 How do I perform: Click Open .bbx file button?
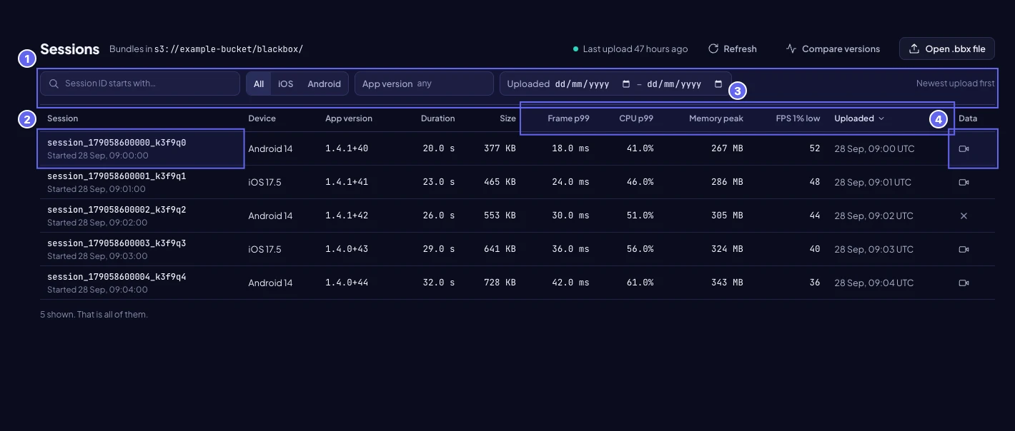pos(947,49)
